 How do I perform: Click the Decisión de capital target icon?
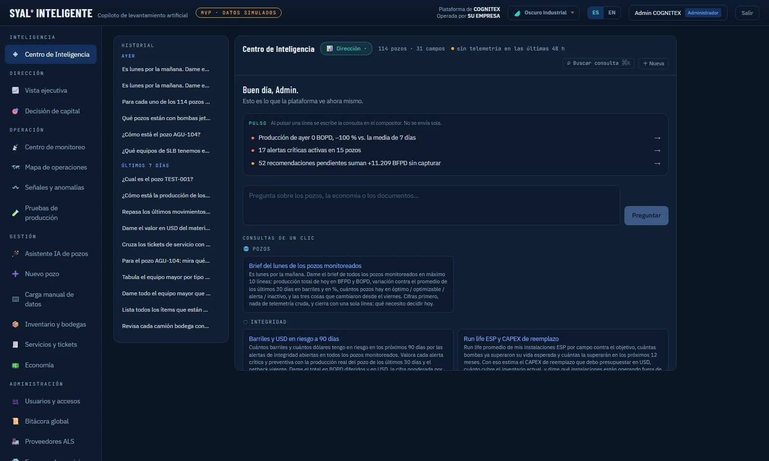tap(15, 111)
